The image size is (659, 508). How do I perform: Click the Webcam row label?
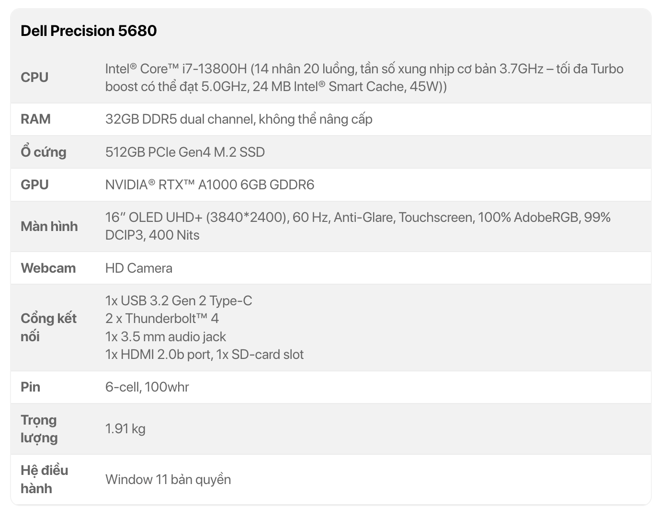coord(48,268)
